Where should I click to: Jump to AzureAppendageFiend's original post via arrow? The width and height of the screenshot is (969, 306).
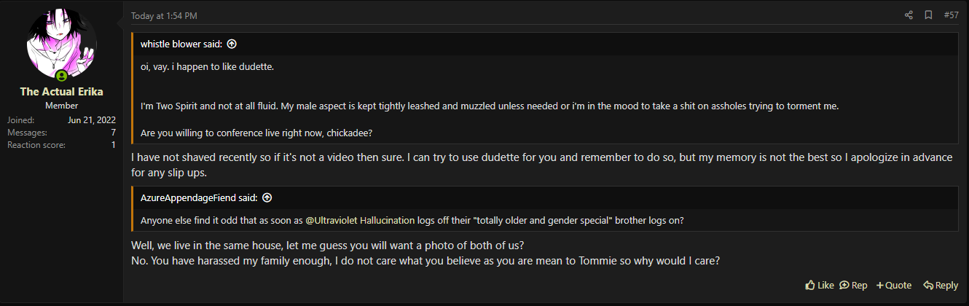click(267, 197)
